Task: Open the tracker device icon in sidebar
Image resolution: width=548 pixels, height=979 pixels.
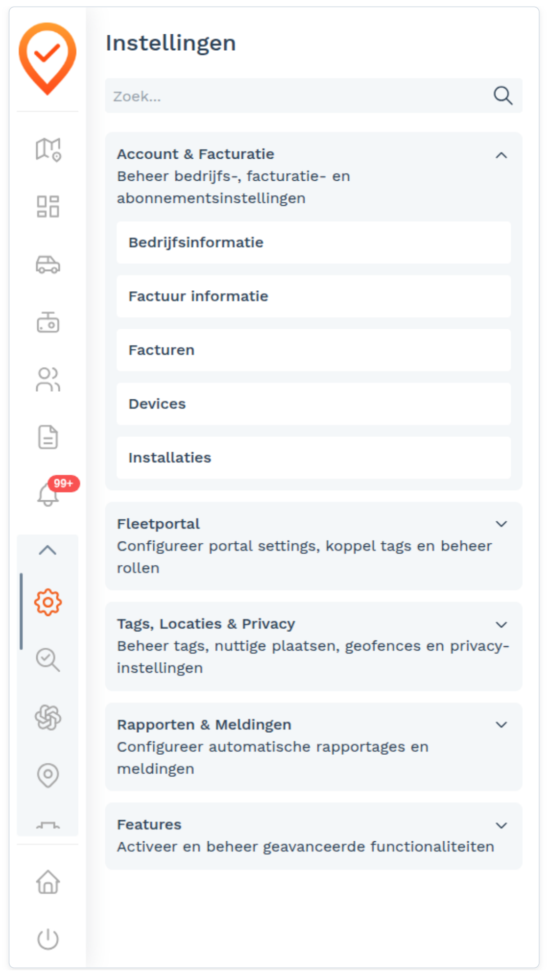Action: pos(48,322)
